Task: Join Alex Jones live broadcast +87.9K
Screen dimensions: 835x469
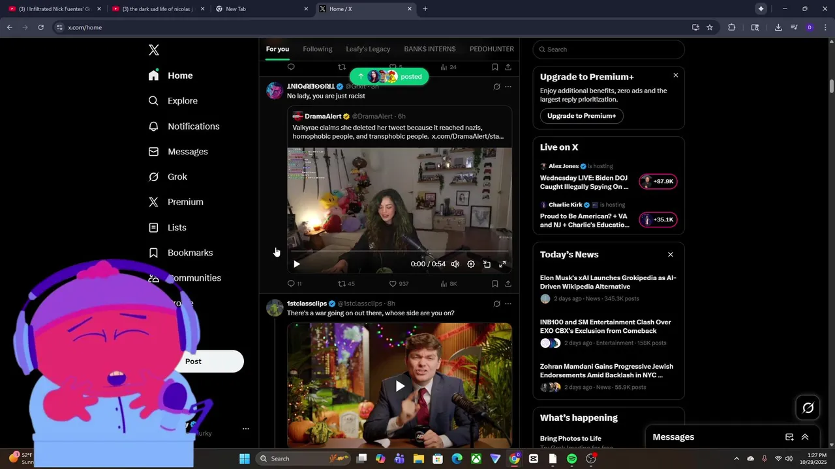Action: pyautogui.click(x=658, y=182)
